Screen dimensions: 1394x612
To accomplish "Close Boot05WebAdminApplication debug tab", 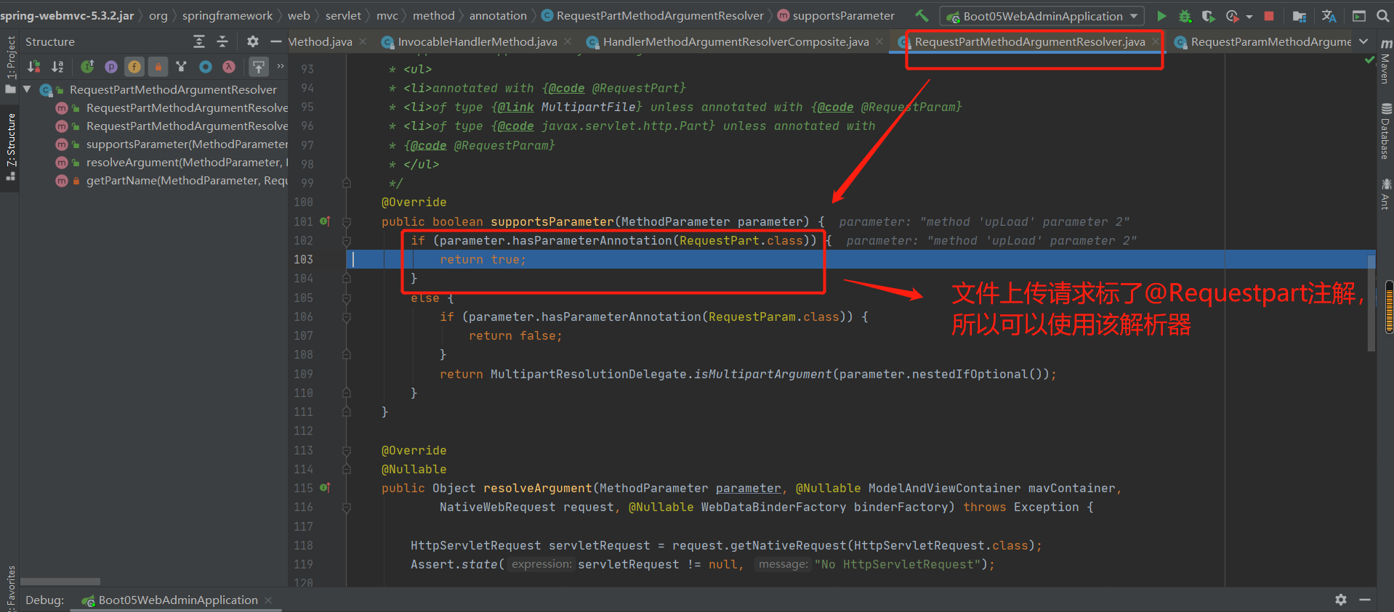I will coord(268,600).
